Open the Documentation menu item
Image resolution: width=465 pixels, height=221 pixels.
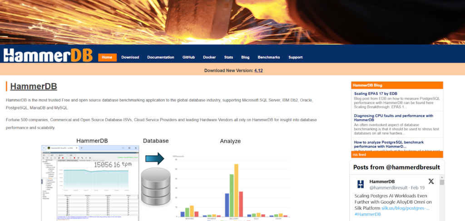pyautogui.click(x=161, y=58)
